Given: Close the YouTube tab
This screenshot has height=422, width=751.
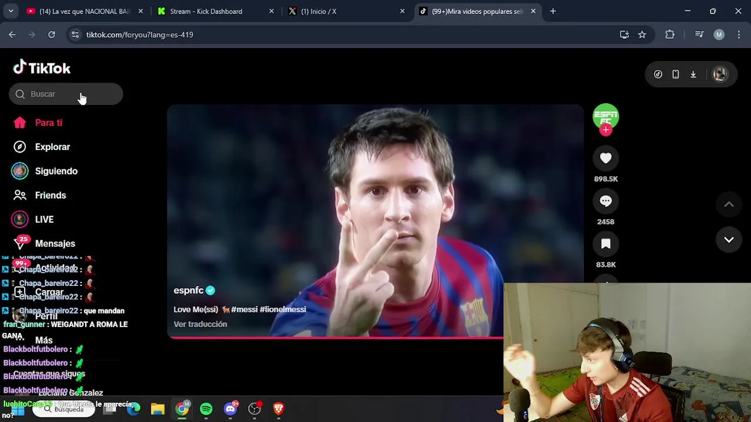Looking at the screenshot, I should [x=140, y=11].
